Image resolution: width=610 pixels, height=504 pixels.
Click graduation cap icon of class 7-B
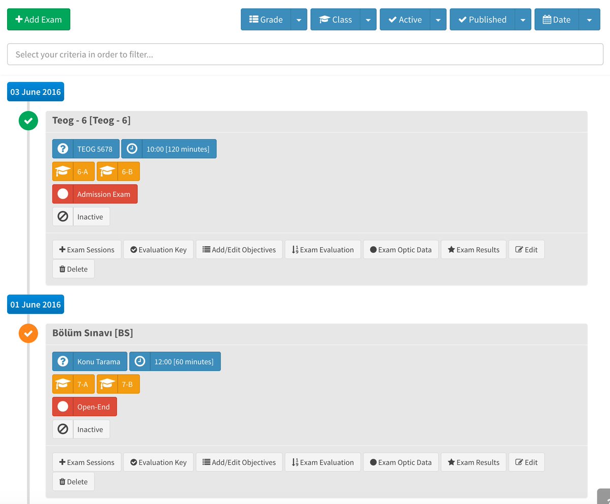click(x=107, y=384)
